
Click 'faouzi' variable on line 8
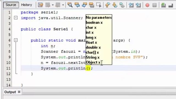[x=68, y=51]
